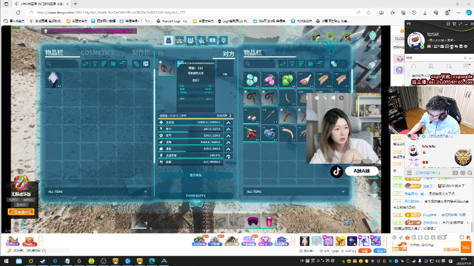Switch to the 制作栏 crafting tab
The height and width of the screenshot is (266, 474).
coord(141,53)
